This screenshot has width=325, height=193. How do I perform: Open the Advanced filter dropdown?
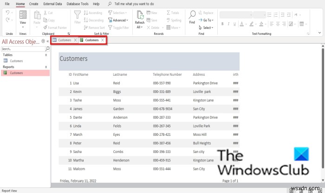click(119, 20)
